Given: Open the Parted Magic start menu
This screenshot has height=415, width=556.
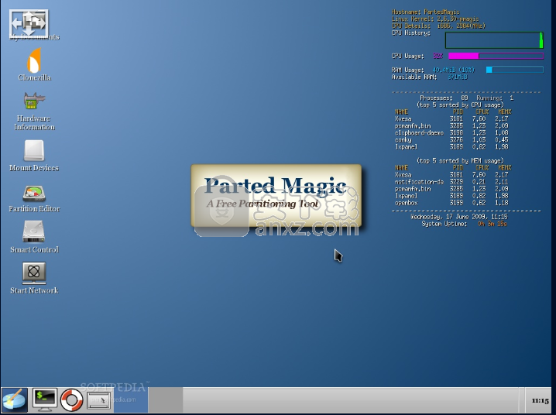Looking at the screenshot, I should click(14, 400).
